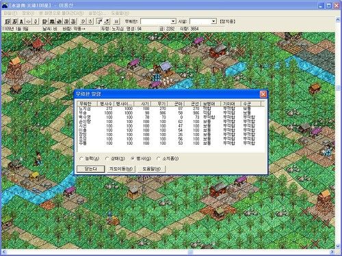Click the left curved-arrow toolbar icon
342x256 pixels.
click(x=83, y=21)
